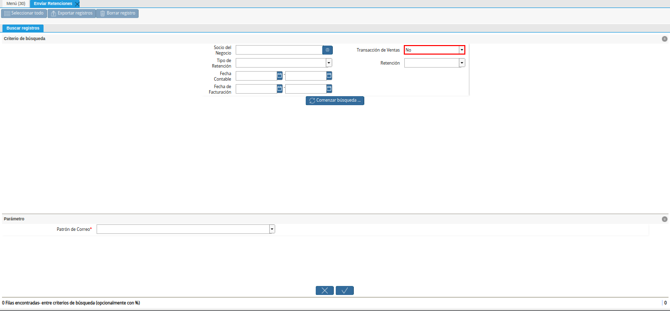The height and width of the screenshot is (311, 670).
Task: Open the Menú (30) tab
Action: point(16,4)
